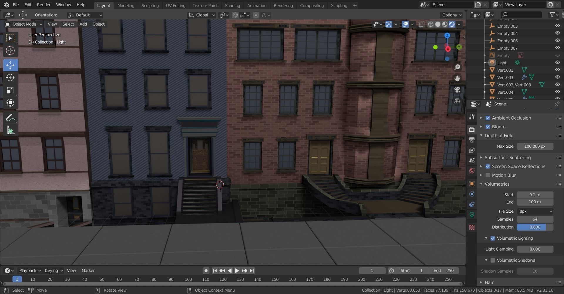Activate the 3D Cursor tool
564x294 pixels.
click(x=10, y=51)
